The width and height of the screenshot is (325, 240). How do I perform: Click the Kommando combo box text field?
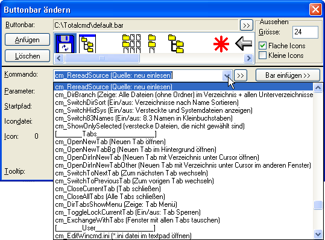point(139,75)
